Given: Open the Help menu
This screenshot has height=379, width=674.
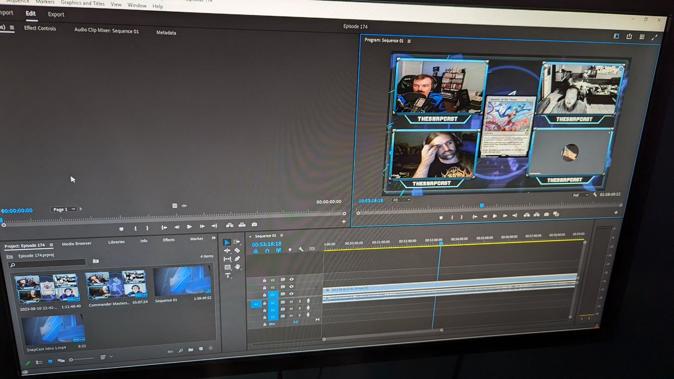Looking at the screenshot, I should tap(158, 6).
